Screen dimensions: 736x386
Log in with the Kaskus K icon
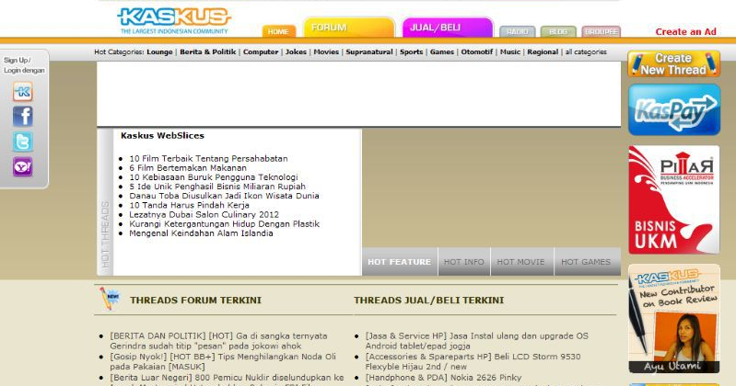pos(22,91)
